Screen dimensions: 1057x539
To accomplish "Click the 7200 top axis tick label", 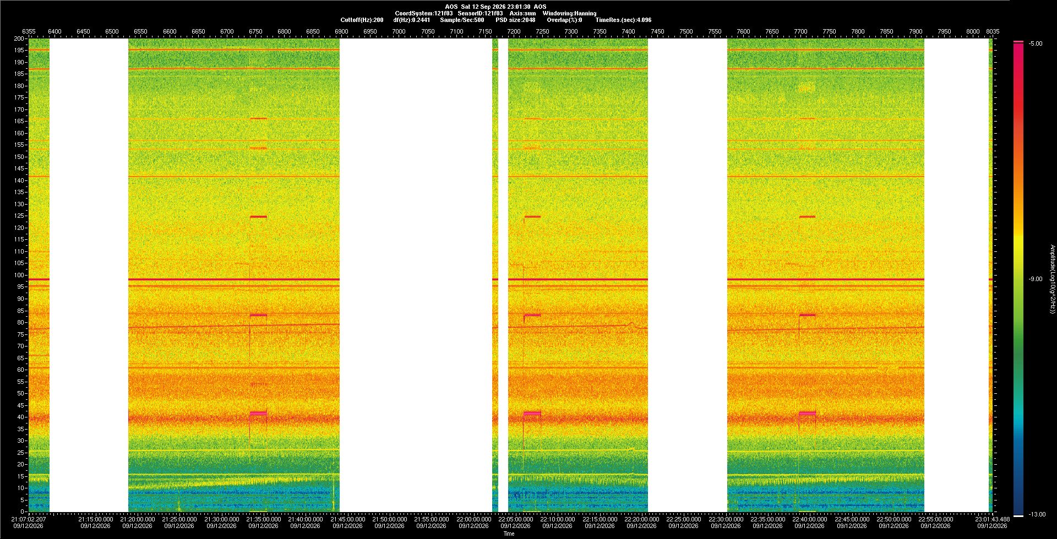I will tap(514, 31).
